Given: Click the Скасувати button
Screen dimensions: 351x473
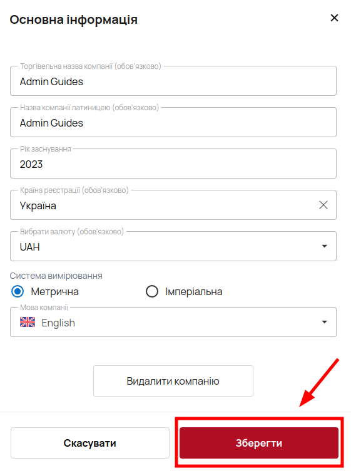Looking at the screenshot, I should click(x=90, y=443).
